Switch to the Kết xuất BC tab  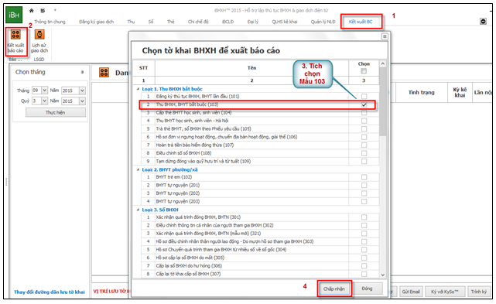click(361, 22)
